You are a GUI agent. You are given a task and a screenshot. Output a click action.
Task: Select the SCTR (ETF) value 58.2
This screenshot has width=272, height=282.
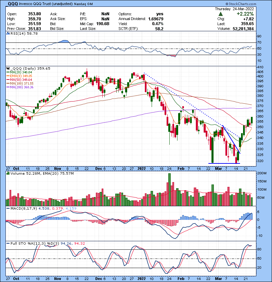click(x=159, y=29)
